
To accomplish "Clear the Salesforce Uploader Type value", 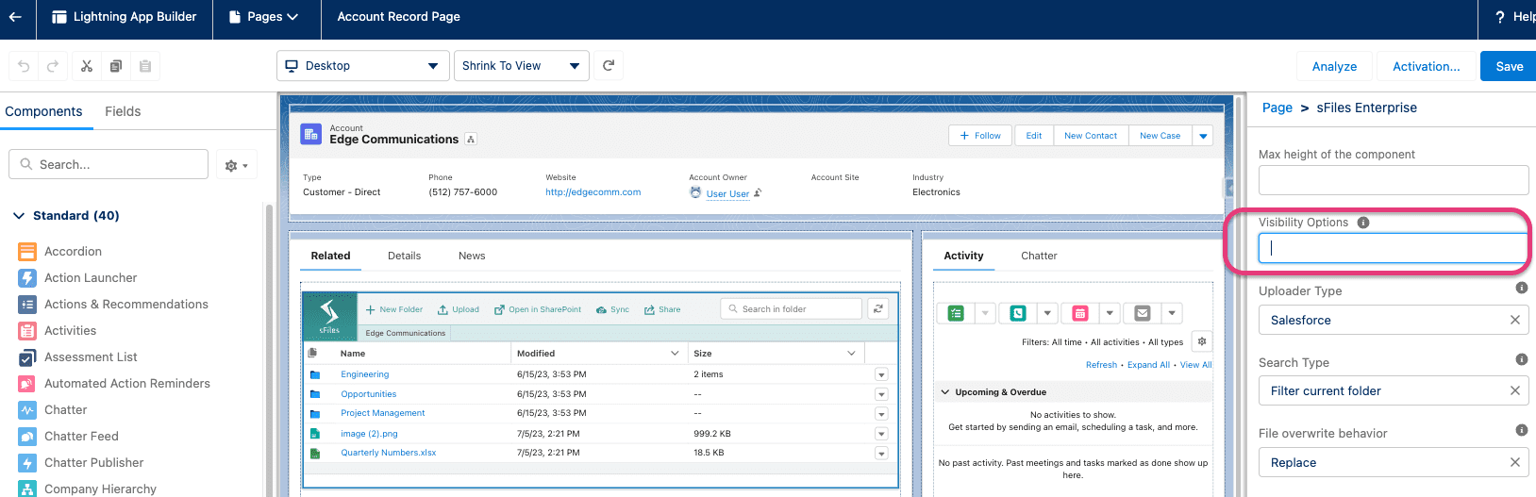I will (1514, 321).
